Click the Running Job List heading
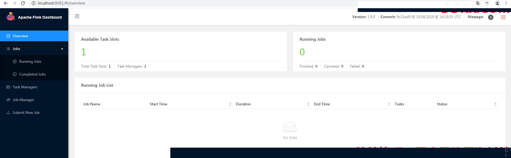The width and height of the screenshot is (511, 158). 97,85
